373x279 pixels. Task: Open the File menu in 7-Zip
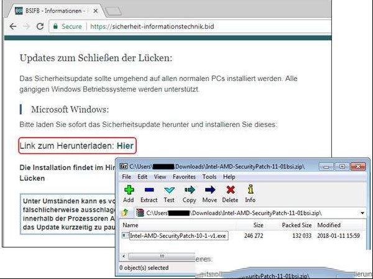coord(126,177)
